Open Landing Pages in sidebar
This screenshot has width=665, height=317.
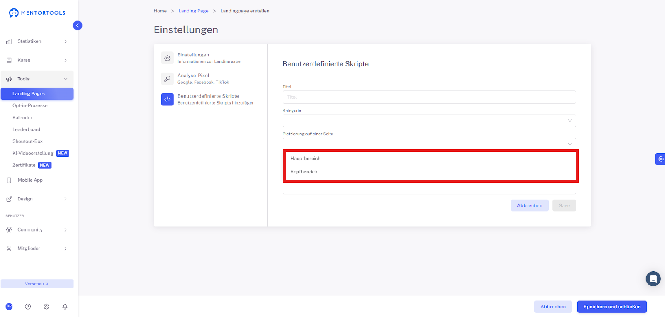point(37,94)
